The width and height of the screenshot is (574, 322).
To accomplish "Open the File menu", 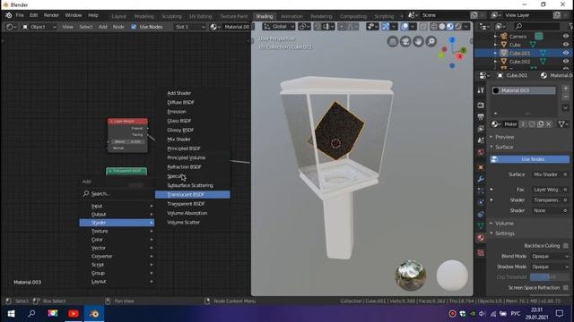I will click(x=20, y=15).
